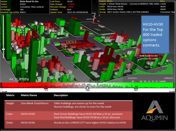Image resolution: width=176 pixels, height=131 pixels.
Task: Click the Sector value Consumer, Non-cyclical
Action: (x=32, y=7)
